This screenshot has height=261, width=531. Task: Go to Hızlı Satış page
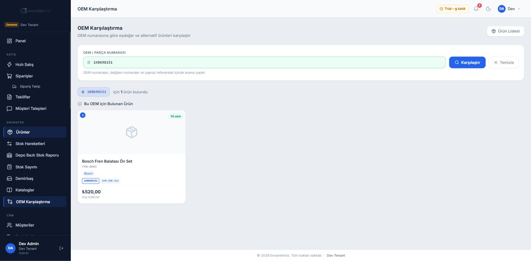point(35,65)
